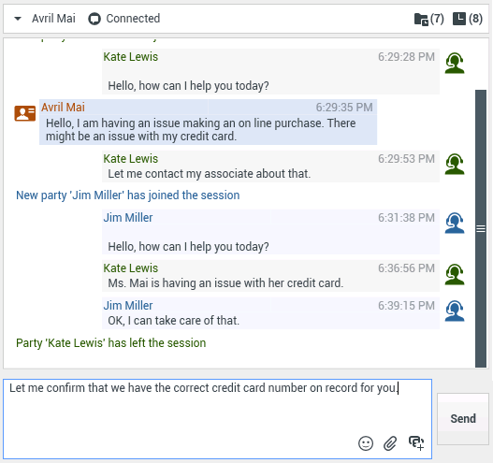Image resolution: width=493 pixels, height=463 pixels.
Task: Open the emoji smiley picker
Action: pos(366,443)
